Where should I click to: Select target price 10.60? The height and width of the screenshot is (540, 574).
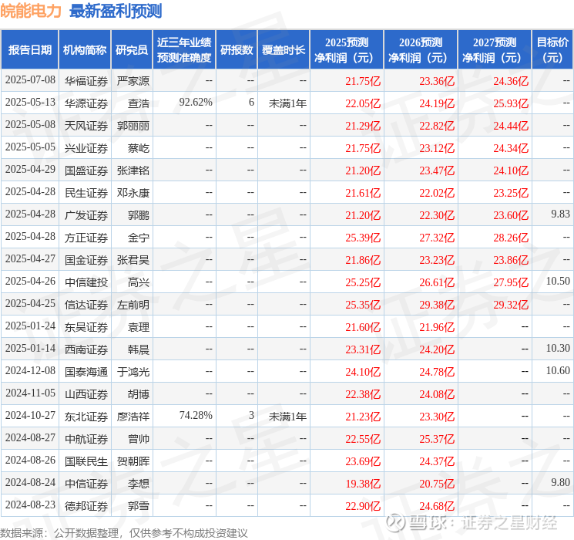[x=558, y=370]
